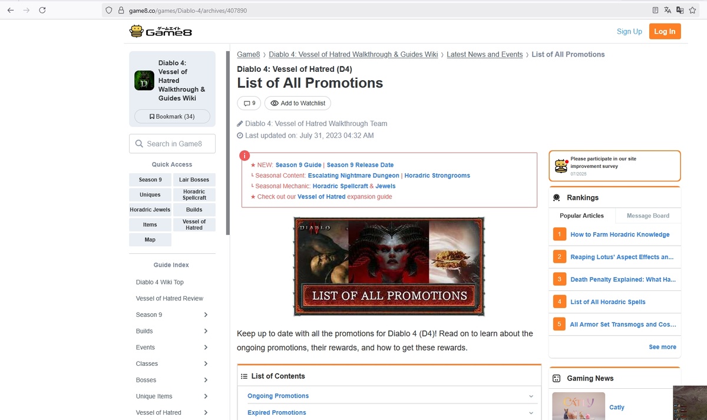Click the comments bubble with 9
707x420 pixels.
click(x=249, y=103)
